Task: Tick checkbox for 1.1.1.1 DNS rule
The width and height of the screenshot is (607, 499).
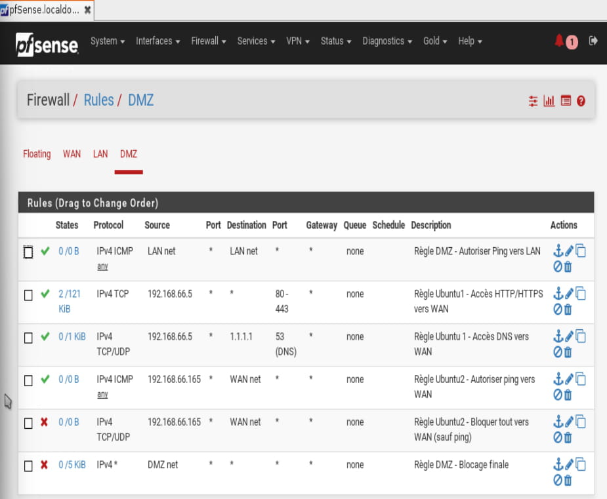Action: pyautogui.click(x=28, y=338)
